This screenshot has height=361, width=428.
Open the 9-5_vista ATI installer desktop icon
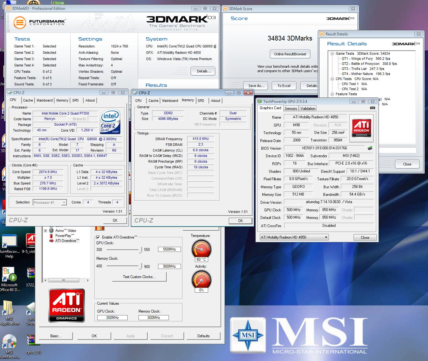point(30,243)
